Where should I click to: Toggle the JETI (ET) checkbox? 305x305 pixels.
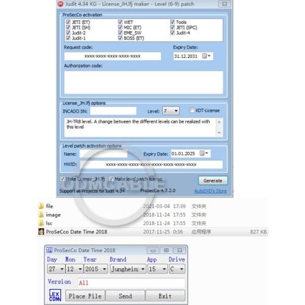(68, 22)
